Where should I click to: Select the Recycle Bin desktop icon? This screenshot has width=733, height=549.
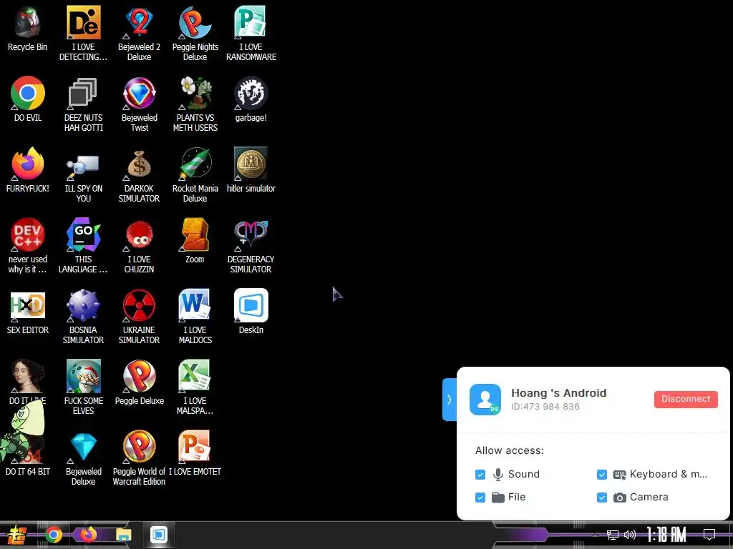28,29
